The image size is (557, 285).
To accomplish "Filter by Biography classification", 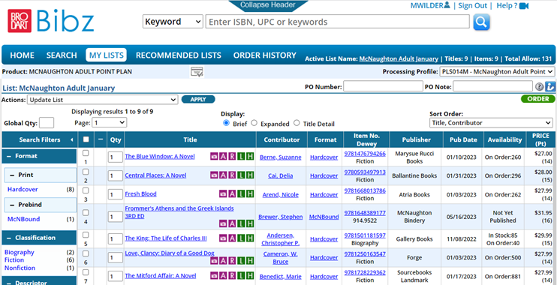I will click(20, 252).
